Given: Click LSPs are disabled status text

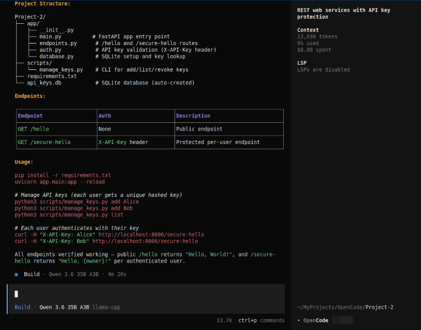Looking at the screenshot, I should click(x=324, y=69).
